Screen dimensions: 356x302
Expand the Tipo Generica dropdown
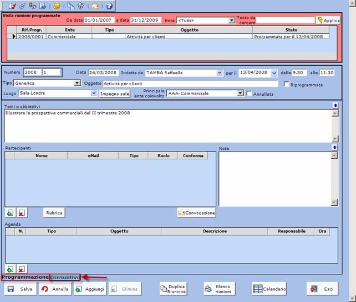[x=77, y=83]
